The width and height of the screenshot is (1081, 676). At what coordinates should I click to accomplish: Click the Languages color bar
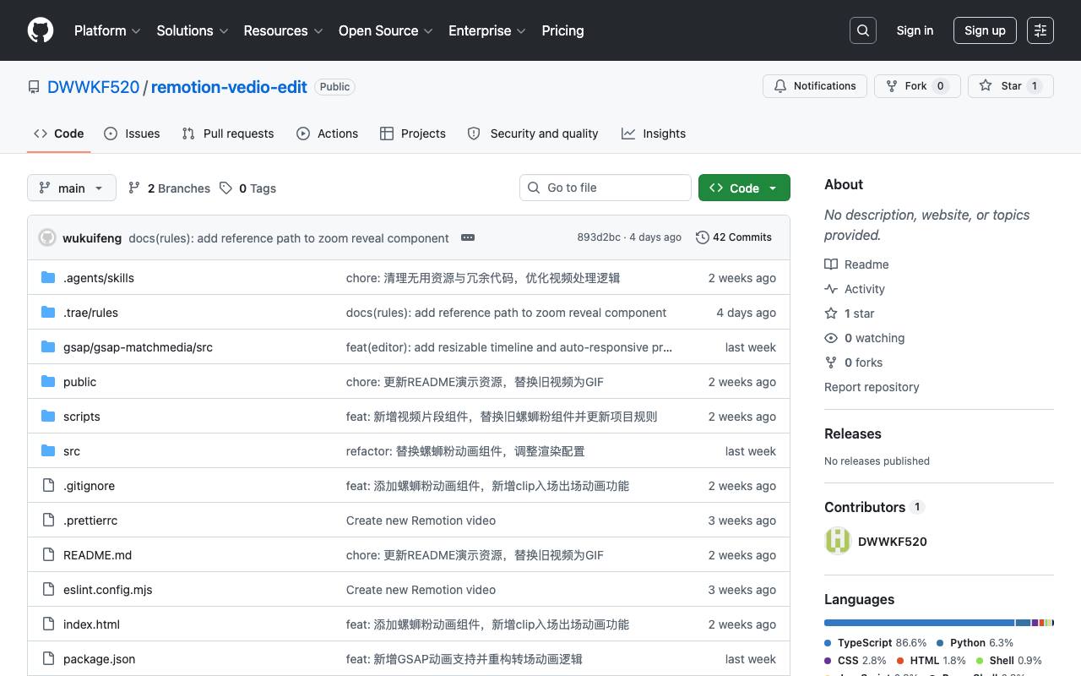939,623
